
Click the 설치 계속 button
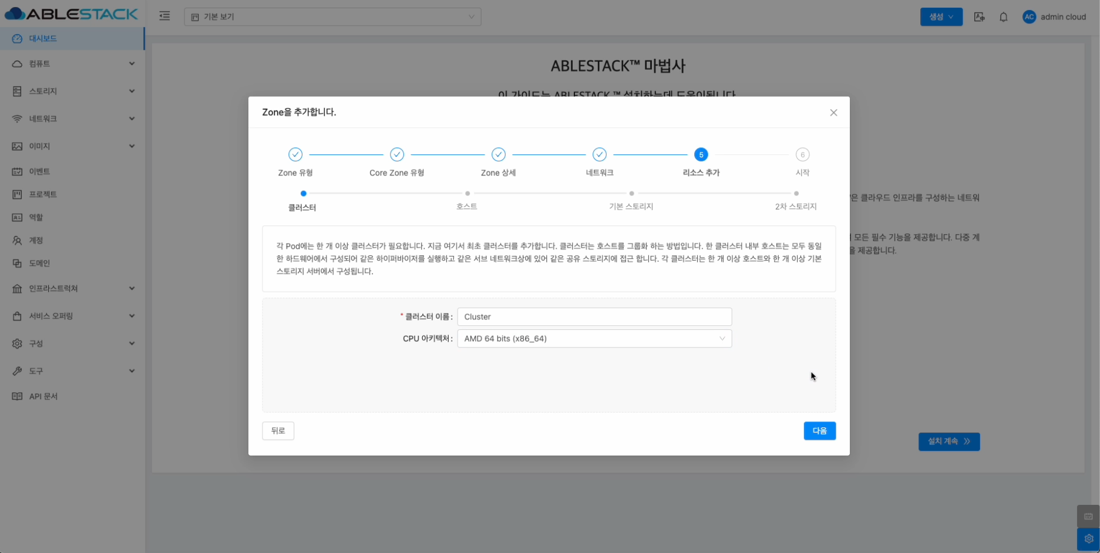949,441
